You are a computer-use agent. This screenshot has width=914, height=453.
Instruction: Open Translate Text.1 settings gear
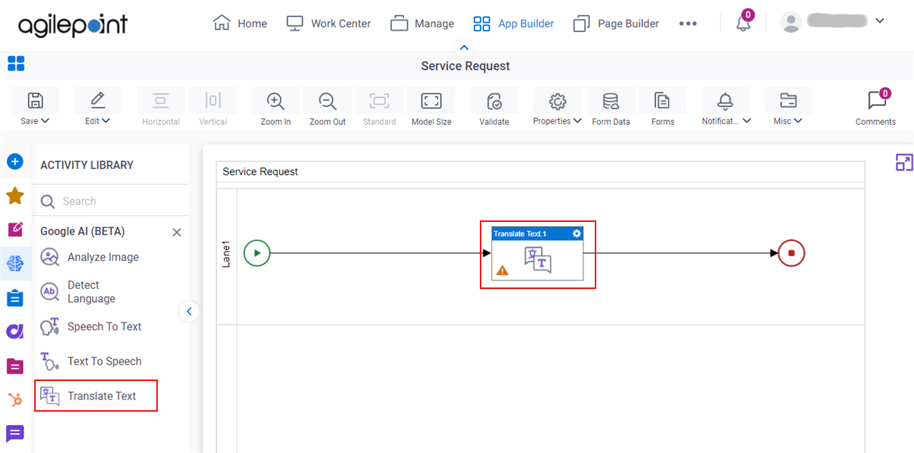pyautogui.click(x=577, y=234)
